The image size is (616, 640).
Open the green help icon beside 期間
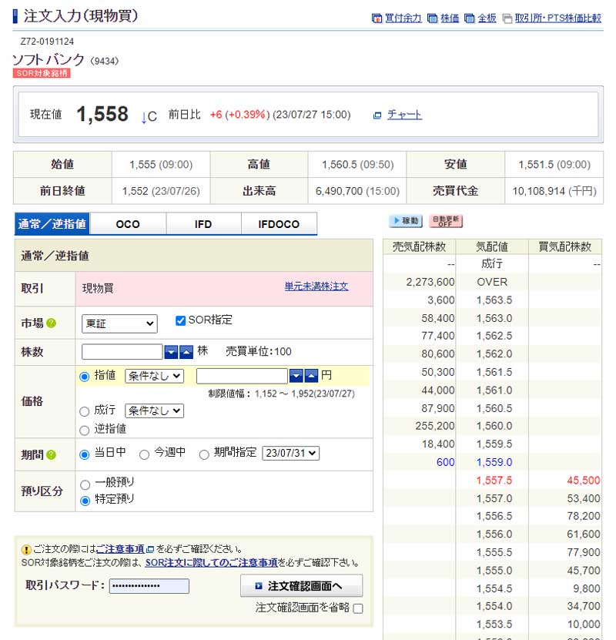[51, 454]
